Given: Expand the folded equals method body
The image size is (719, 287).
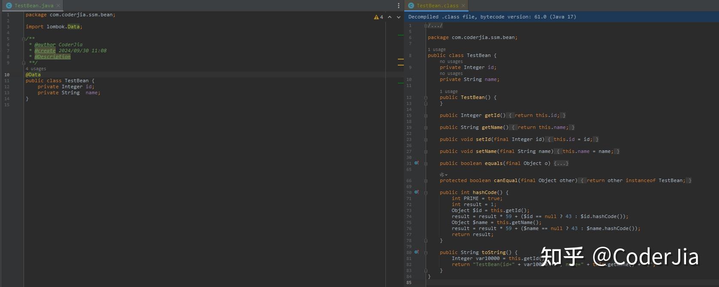Looking at the screenshot, I should (561, 164).
